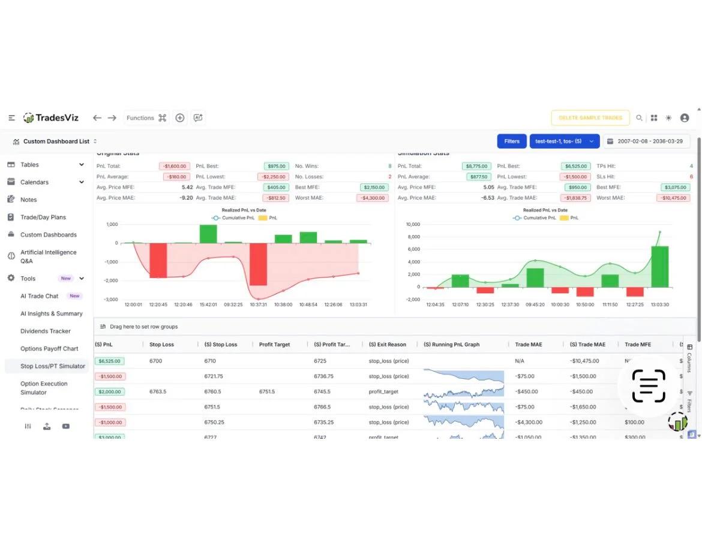The width and height of the screenshot is (702, 549).
Task: Open the apps grid icon near profile
Action: tap(653, 117)
